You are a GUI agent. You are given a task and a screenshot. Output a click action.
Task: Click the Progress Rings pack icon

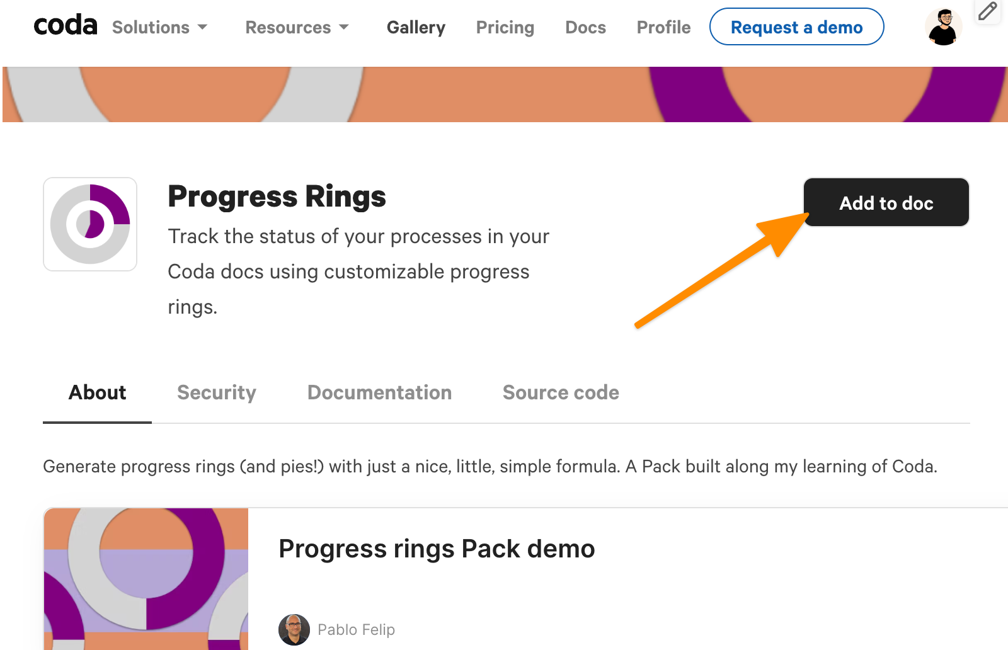click(x=90, y=224)
